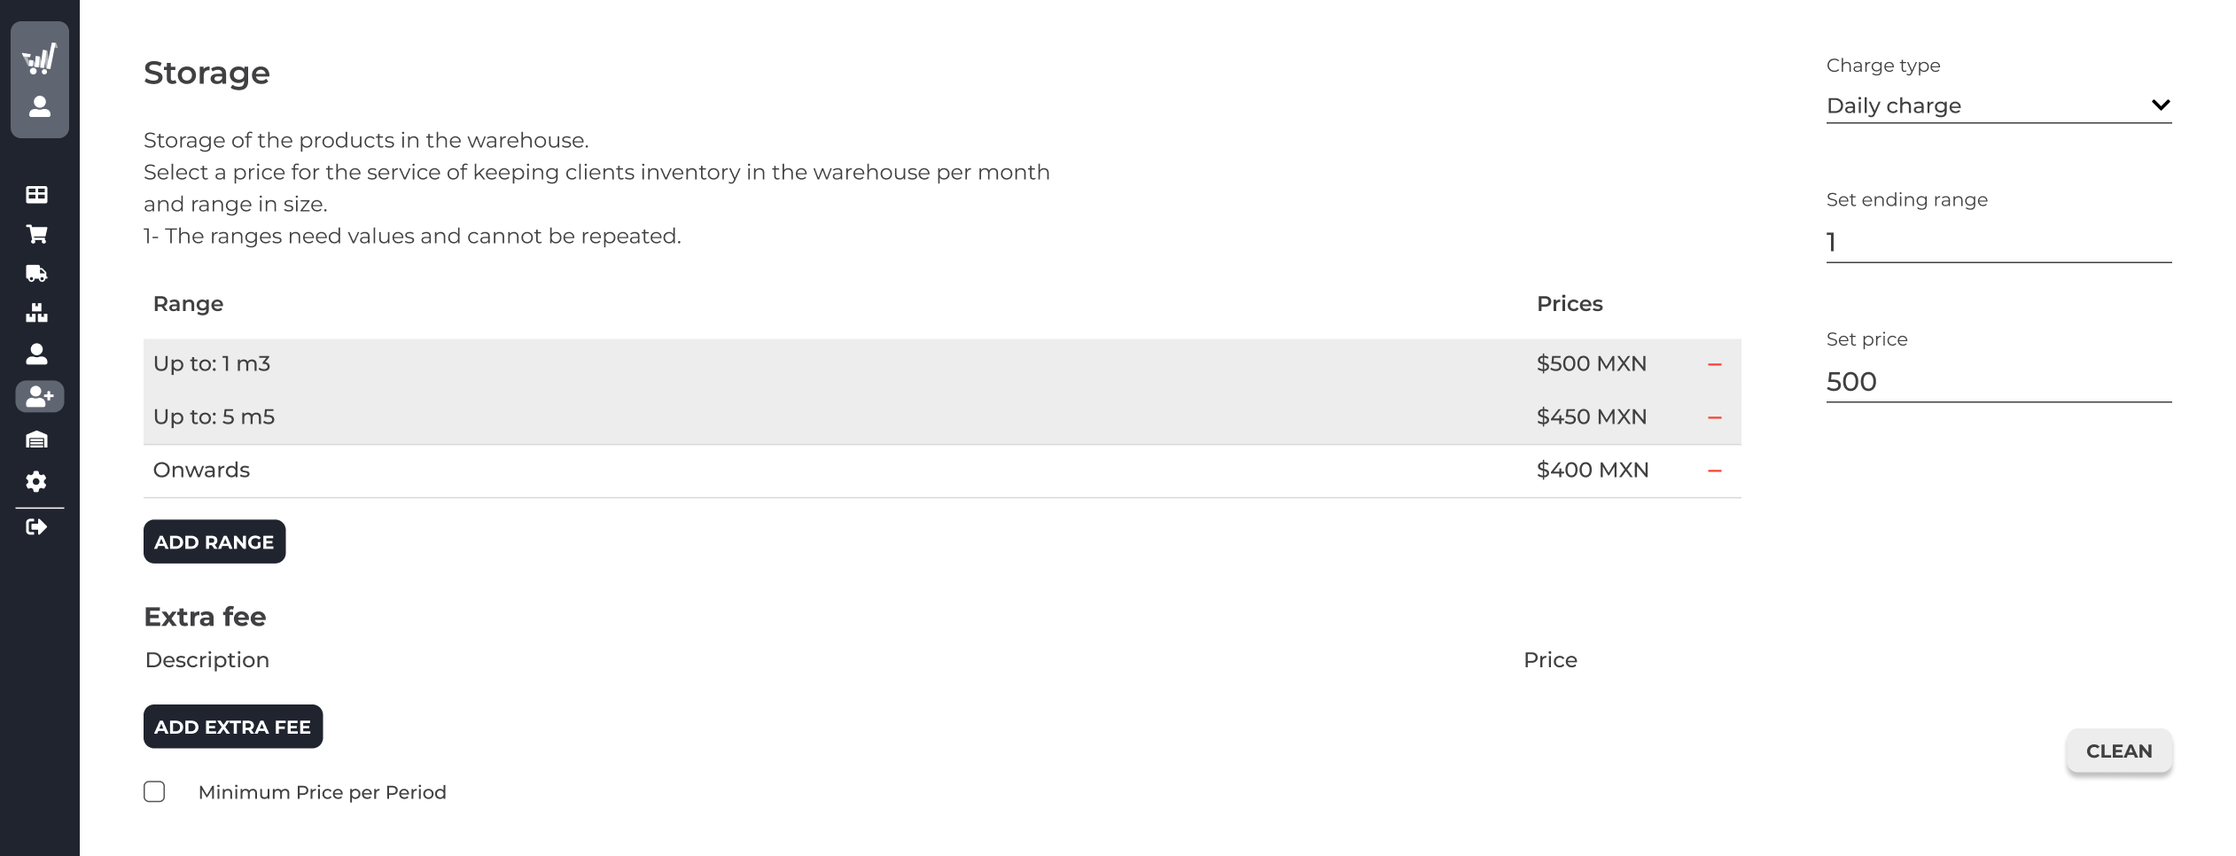This screenshot has height=856, width=2236.
Task: Remove the Up to 1 m3 range
Action: click(x=1714, y=364)
